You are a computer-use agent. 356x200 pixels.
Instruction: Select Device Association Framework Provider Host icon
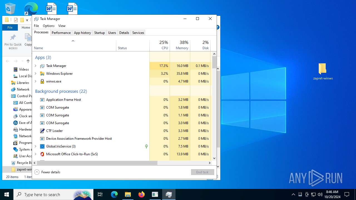pos(42,139)
